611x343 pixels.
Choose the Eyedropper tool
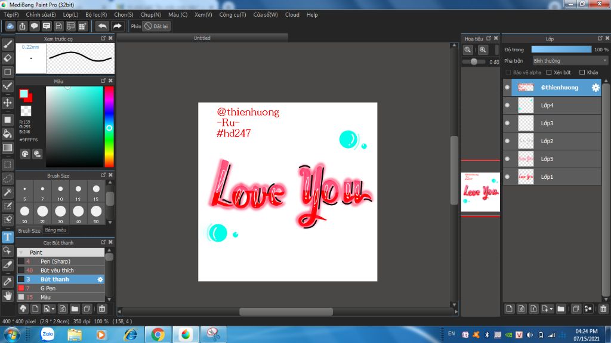pyautogui.click(x=8, y=281)
